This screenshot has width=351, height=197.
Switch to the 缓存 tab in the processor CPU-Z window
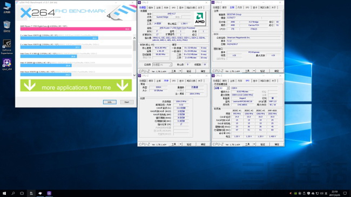point(151,8)
